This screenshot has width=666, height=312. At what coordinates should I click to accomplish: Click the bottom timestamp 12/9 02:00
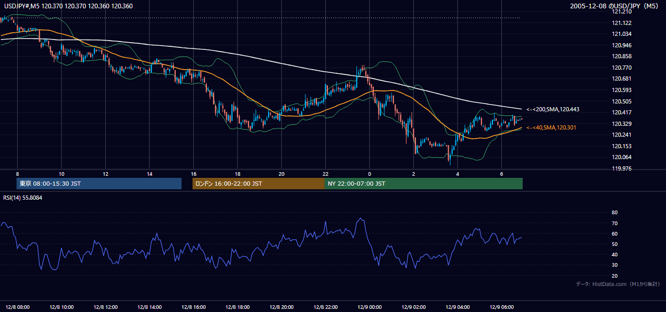click(413, 307)
